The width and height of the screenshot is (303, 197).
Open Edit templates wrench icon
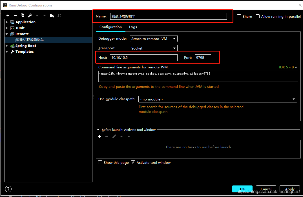click(30, 15)
